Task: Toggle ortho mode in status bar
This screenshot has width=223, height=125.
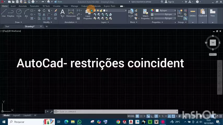Action: 152,116
